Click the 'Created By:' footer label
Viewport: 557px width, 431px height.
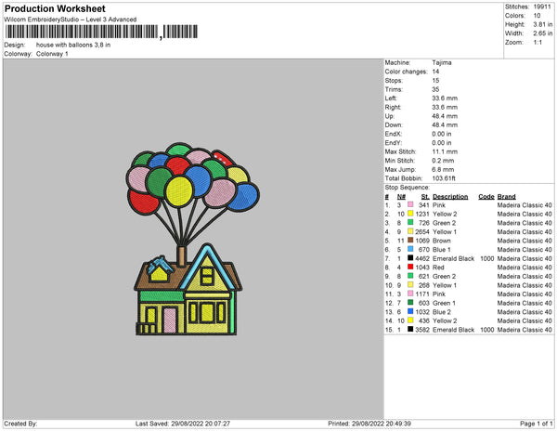click(x=20, y=424)
